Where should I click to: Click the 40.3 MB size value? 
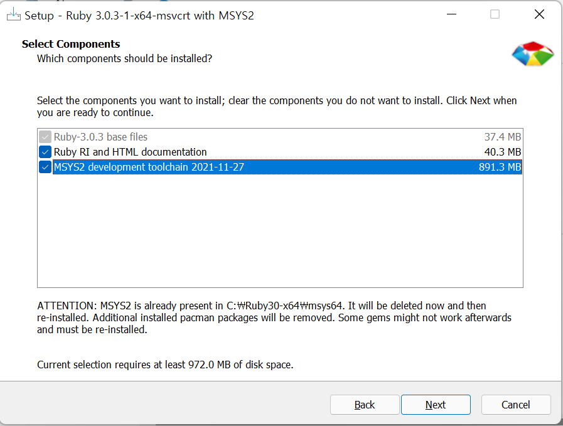(502, 152)
